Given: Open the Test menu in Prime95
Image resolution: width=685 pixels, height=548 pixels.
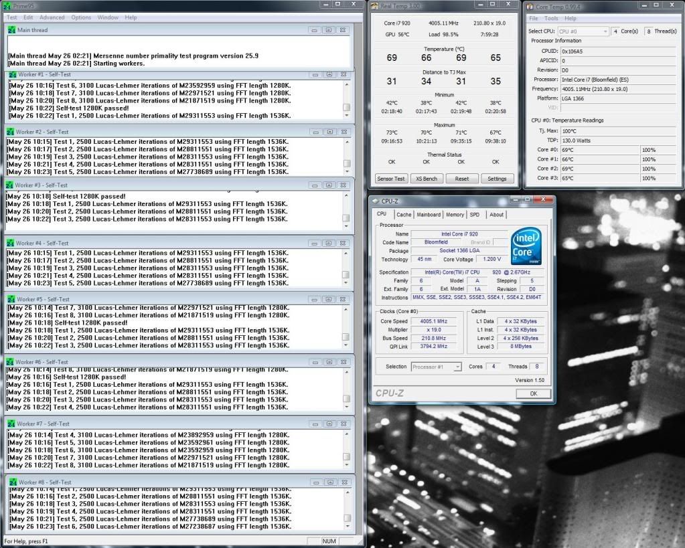Looking at the screenshot, I should [12, 17].
